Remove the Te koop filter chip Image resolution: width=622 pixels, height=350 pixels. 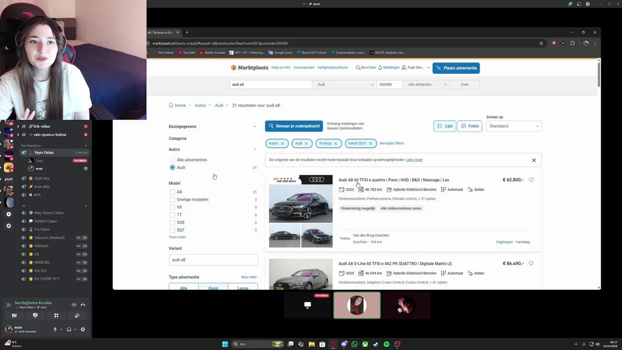click(335, 143)
